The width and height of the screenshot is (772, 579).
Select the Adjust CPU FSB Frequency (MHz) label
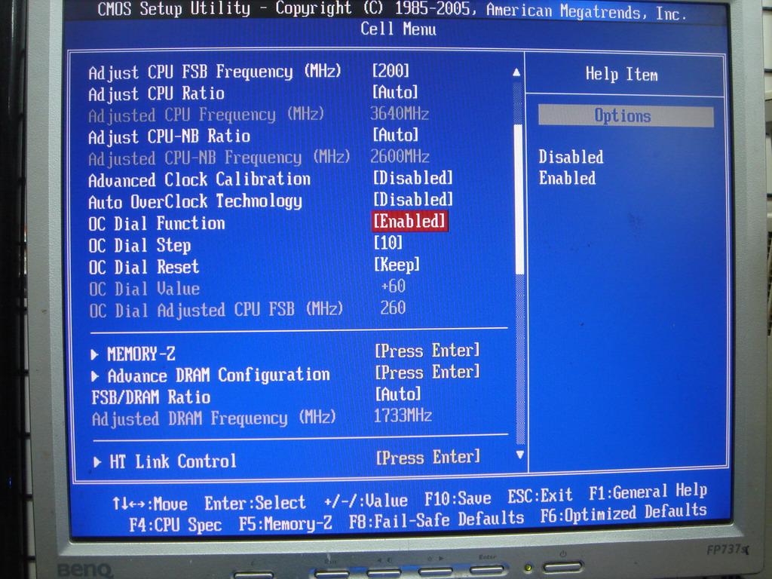(215, 72)
